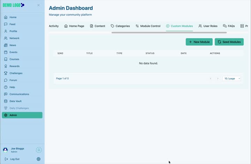Image resolution: width=251 pixels, height=164 pixels.
Task: Click the DEMO LOGO image
Action: point(14,5)
